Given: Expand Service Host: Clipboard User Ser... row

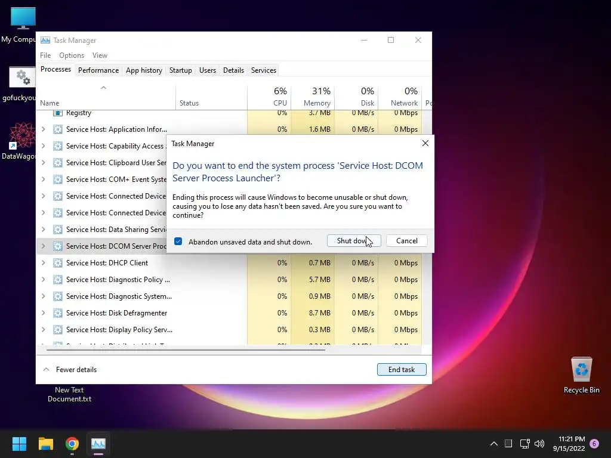Looking at the screenshot, I should click(x=43, y=163).
